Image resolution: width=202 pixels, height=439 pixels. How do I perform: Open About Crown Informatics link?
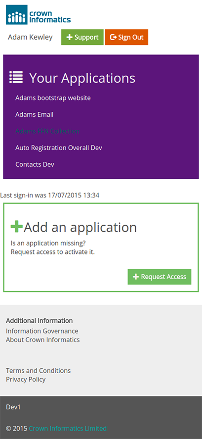[43, 340]
